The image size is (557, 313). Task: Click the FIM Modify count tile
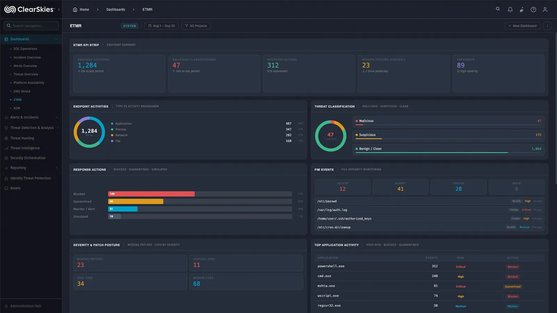(400, 187)
